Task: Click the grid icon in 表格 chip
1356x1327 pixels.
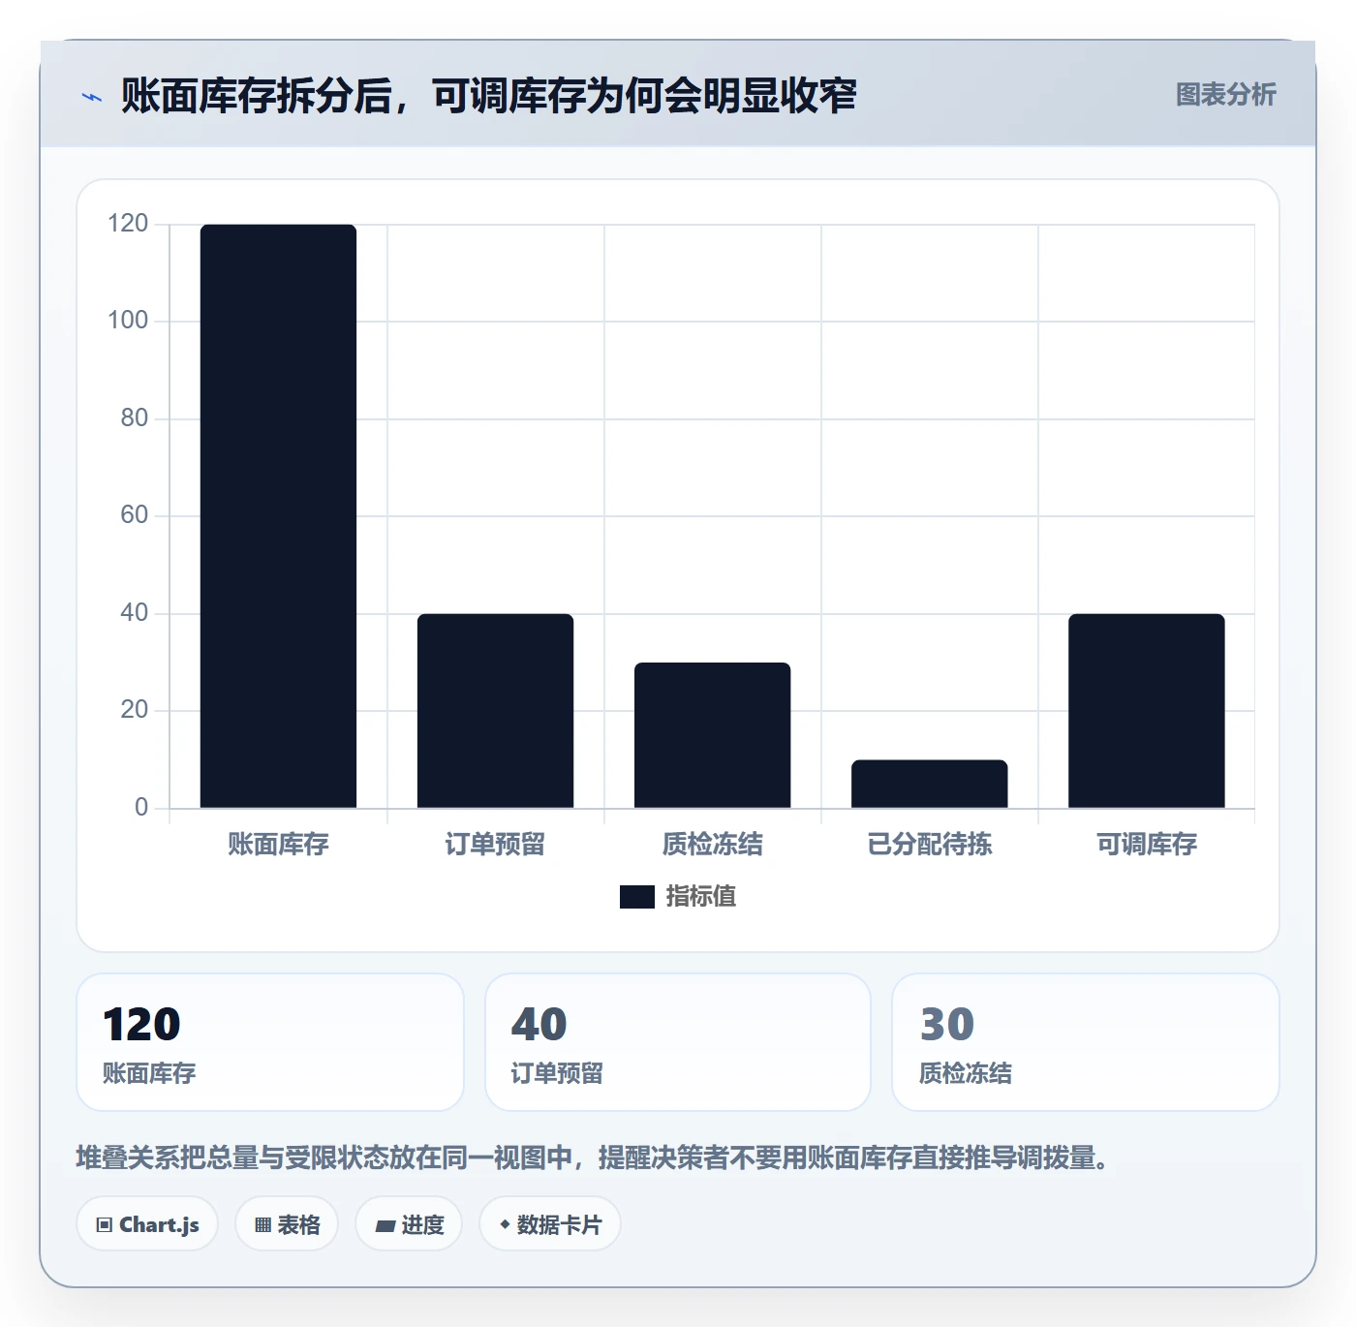Action: (263, 1225)
